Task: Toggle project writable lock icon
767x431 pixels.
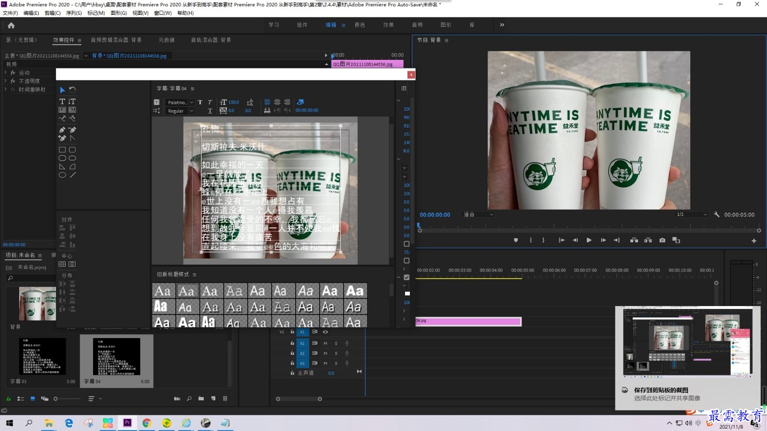Action: coord(8,398)
